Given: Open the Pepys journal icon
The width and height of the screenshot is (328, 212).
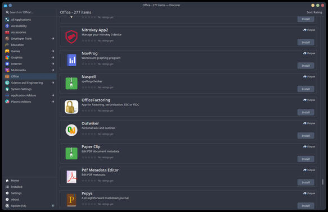Looking at the screenshot, I should 71,200.
